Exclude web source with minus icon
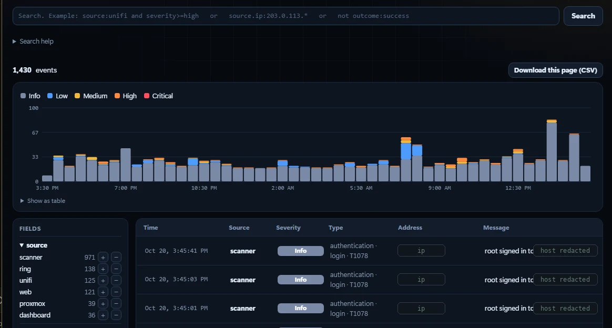Viewport: 612px width, 328px height. (116, 292)
